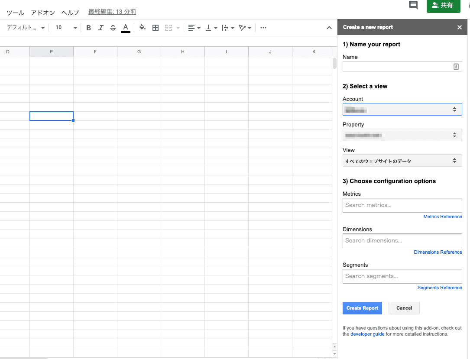Click the Search metrics field

[x=402, y=205]
